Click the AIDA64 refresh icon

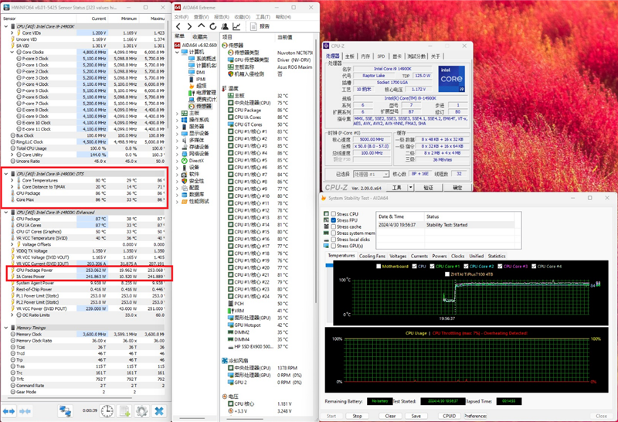[x=213, y=26]
